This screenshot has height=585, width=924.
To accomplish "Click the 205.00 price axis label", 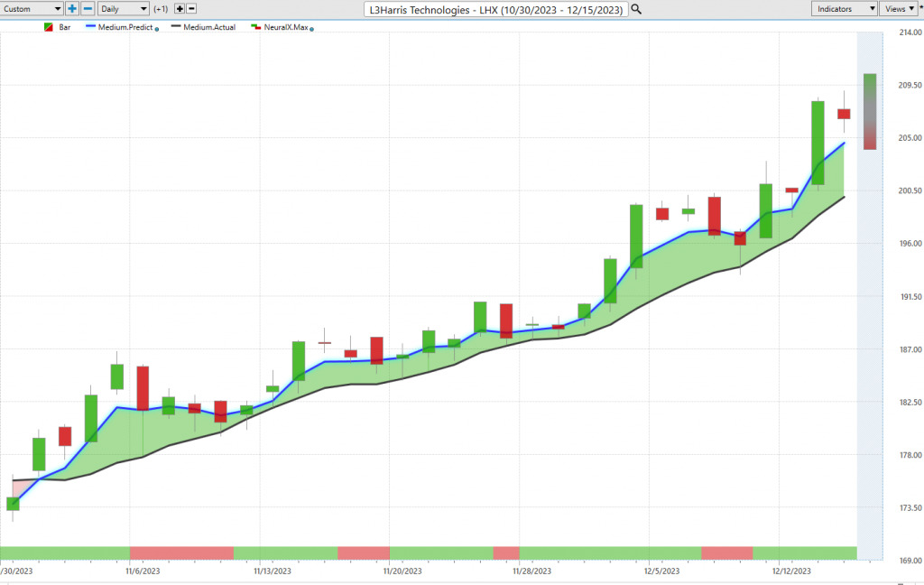I will (x=910, y=137).
